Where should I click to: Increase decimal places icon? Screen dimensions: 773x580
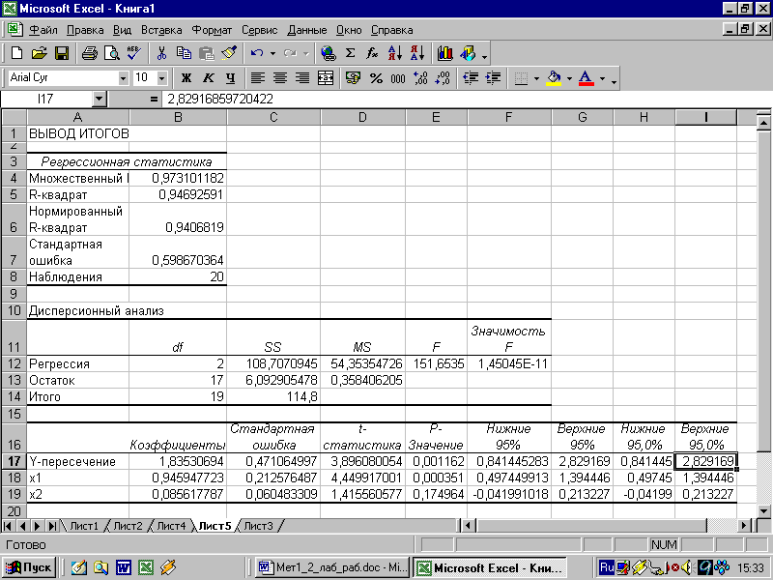(420, 78)
